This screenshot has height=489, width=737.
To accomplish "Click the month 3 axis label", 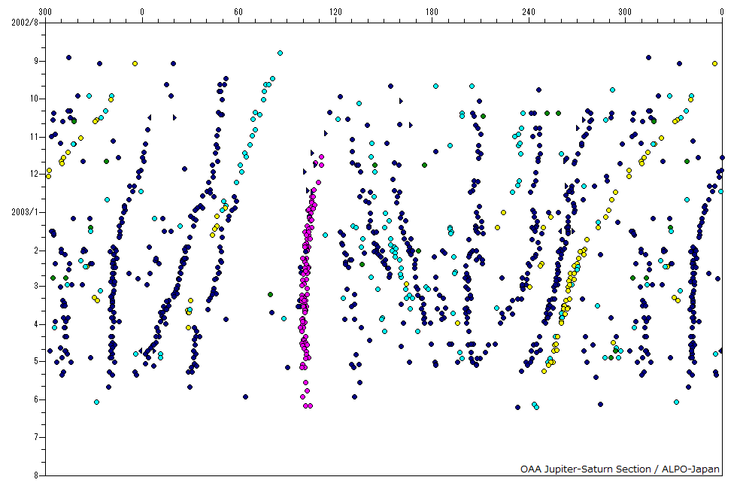I will tap(36, 286).
